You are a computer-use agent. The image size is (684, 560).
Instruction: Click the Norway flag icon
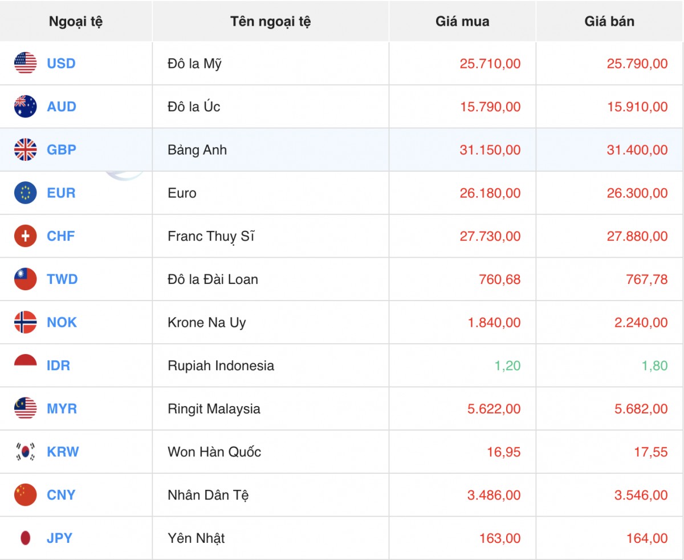[x=26, y=322]
